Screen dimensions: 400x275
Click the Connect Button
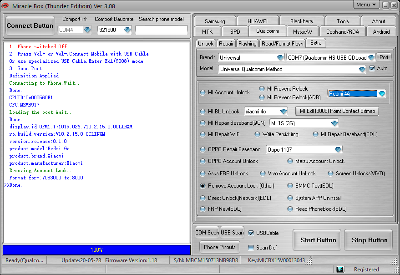[x=30, y=26]
